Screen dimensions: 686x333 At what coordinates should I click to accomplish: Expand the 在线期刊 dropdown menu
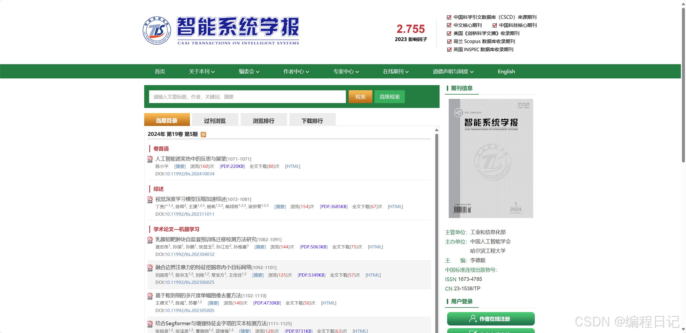(x=395, y=71)
